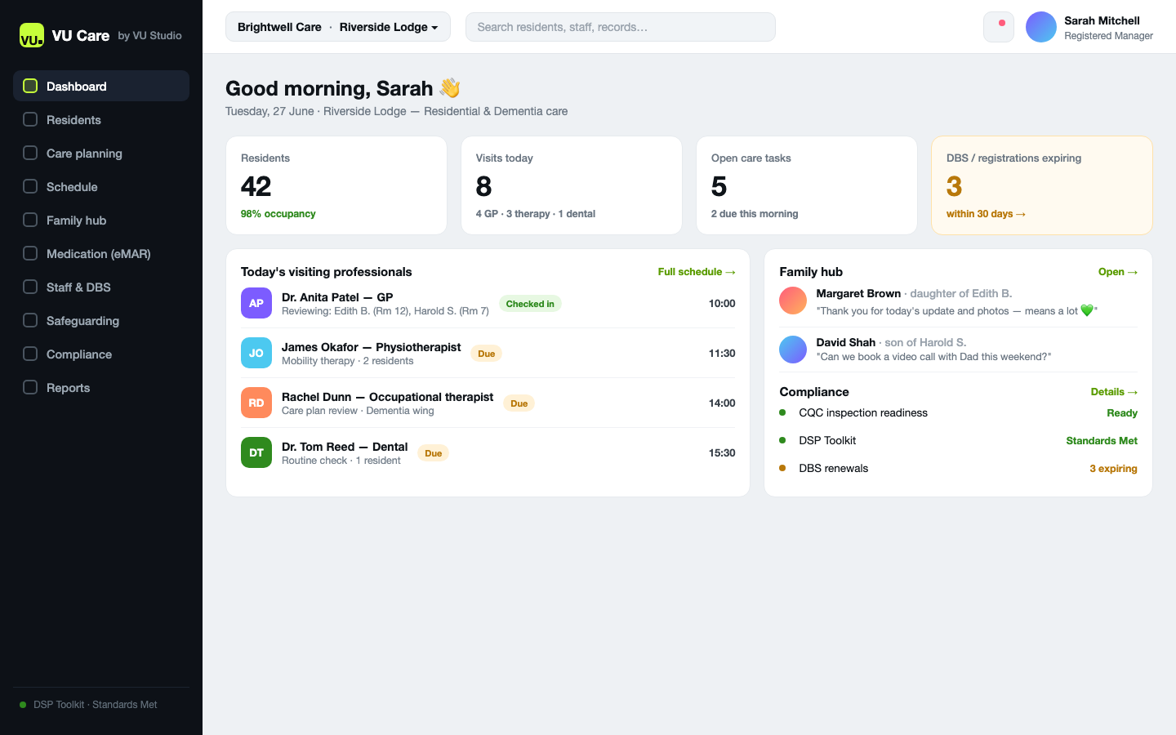The image size is (1176, 735).
Task: Click the "Standards Met" status for DSP Toolkit
Action: point(1102,441)
